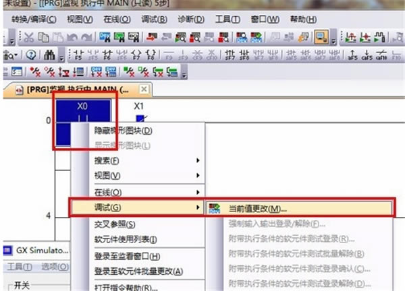This screenshot has height=291, width=405.
Task: Click the sF7 ladder symbol icon
Action: click(x=230, y=55)
